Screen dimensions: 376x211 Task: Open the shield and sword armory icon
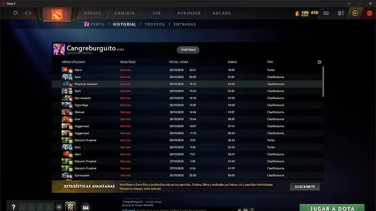point(341,13)
